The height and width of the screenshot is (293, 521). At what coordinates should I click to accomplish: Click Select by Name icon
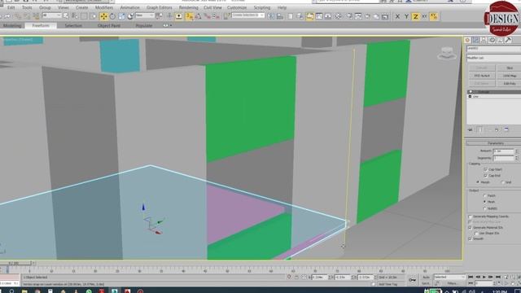tap(75, 16)
